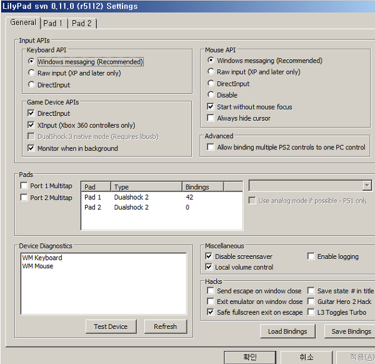Enable Exit emulator on window close
The width and height of the screenshot is (375, 364).
point(211,301)
